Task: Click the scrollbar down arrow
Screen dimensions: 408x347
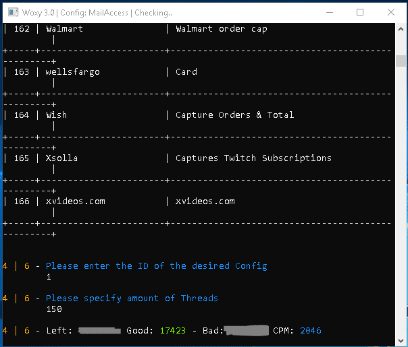Action: tap(401, 340)
